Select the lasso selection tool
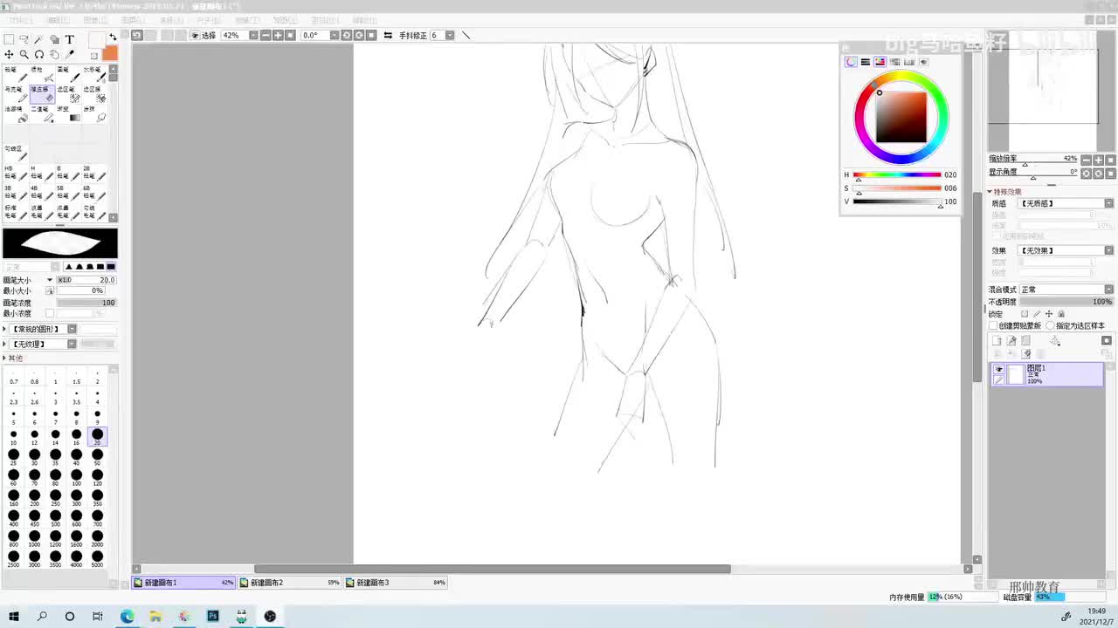The image size is (1118, 628). coord(24,39)
